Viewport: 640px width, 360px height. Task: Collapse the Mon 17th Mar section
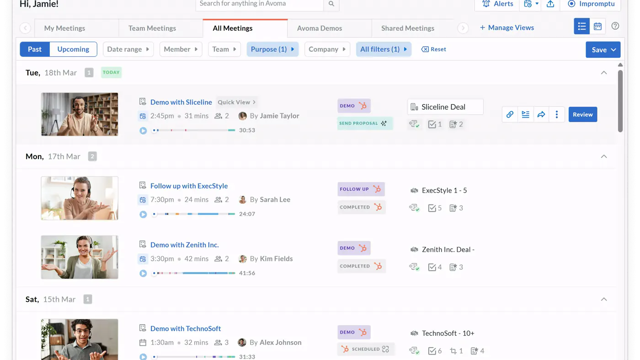[x=604, y=156]
